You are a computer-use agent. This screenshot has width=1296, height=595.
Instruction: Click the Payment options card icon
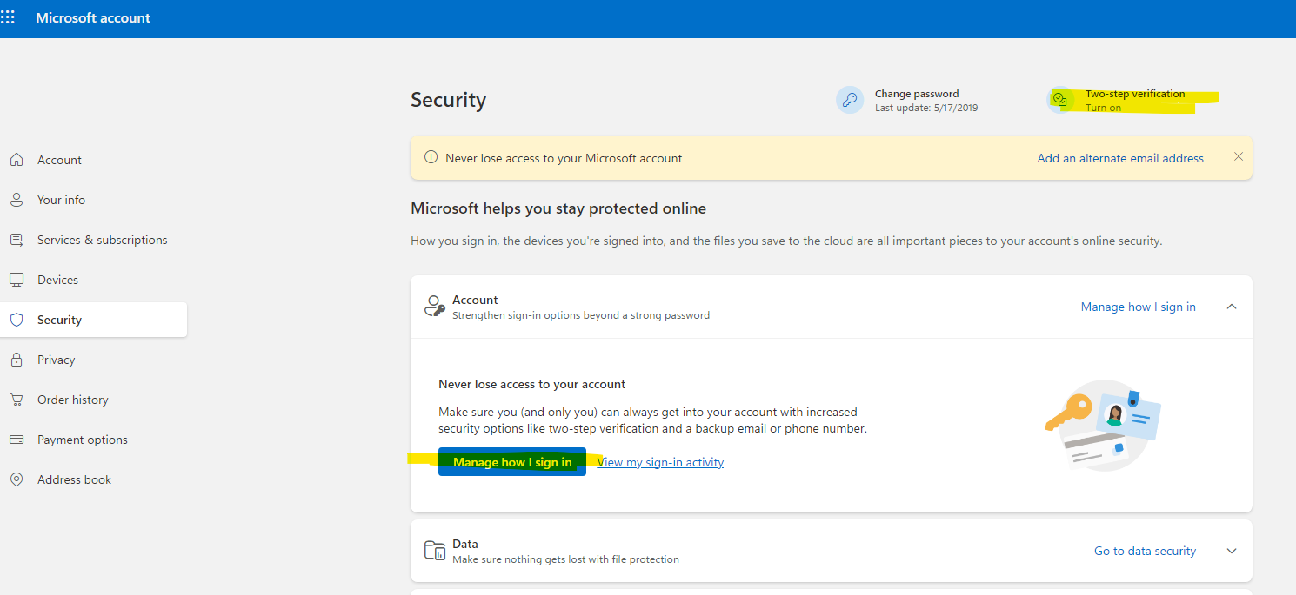pyautogui.click(x=17, y=440)
